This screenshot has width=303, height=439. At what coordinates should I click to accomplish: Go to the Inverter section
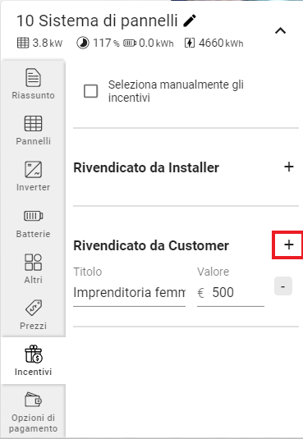[33, 176]
